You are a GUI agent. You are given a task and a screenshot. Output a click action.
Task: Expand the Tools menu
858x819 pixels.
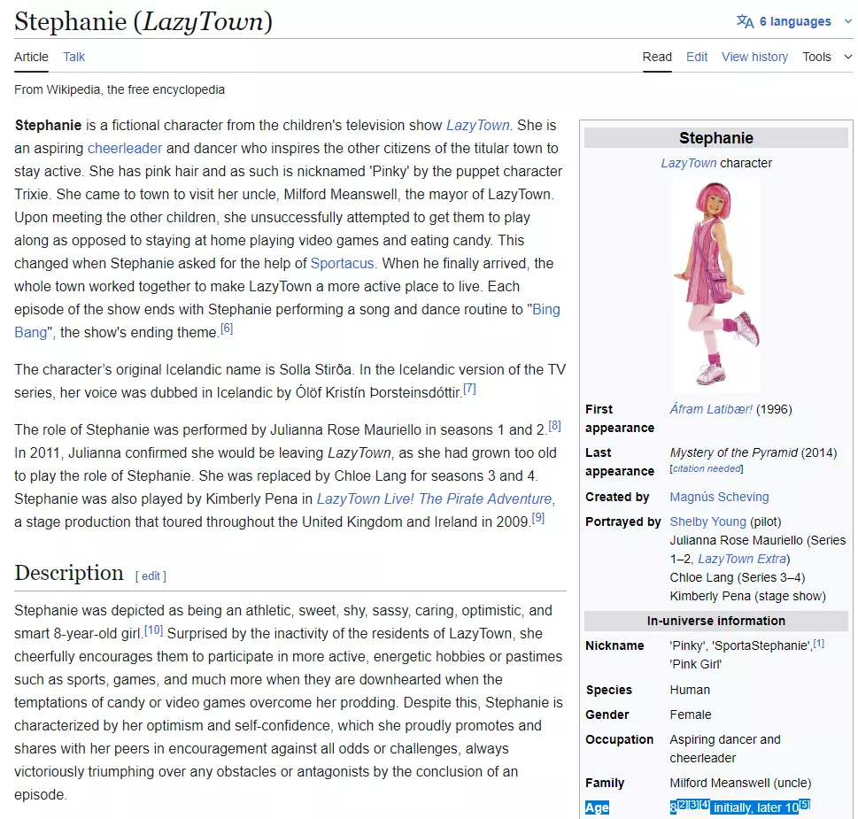(827, 57)
